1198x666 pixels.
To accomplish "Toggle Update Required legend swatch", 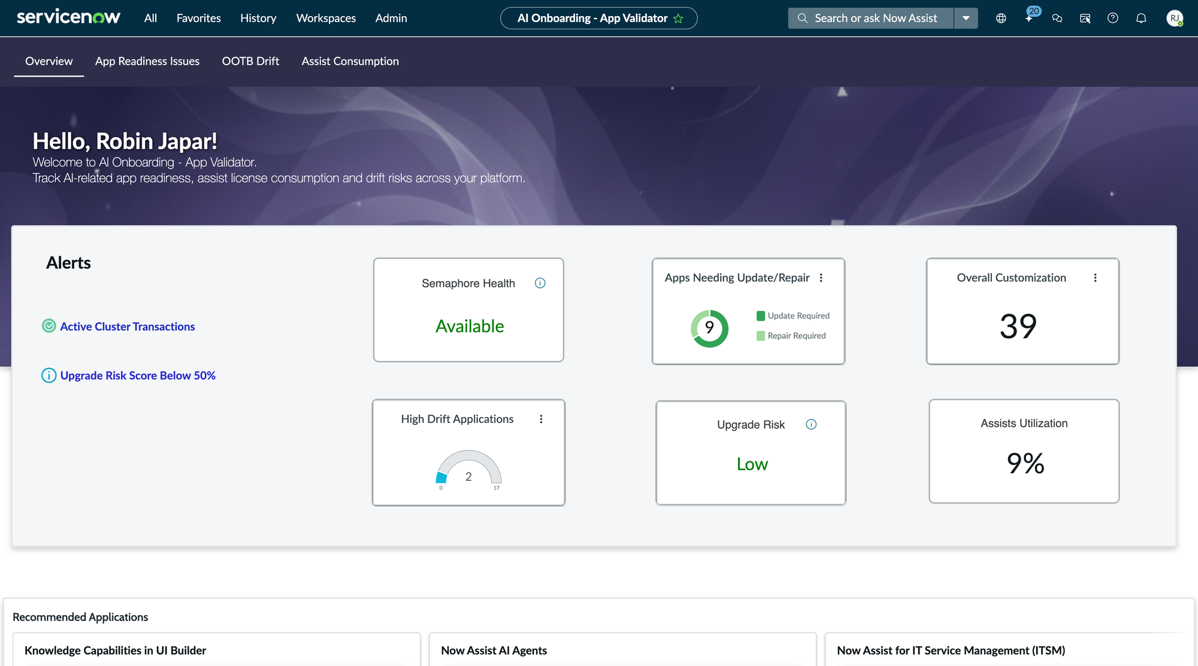I will [x=761, y=315].
